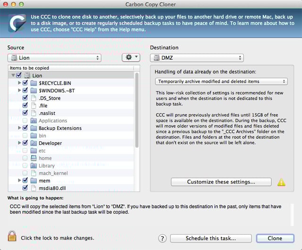Click the gear settings icon button
Image resolution: width=302 pixels, height=250 pixels.
pyautogui.click(x=131, y=57)
